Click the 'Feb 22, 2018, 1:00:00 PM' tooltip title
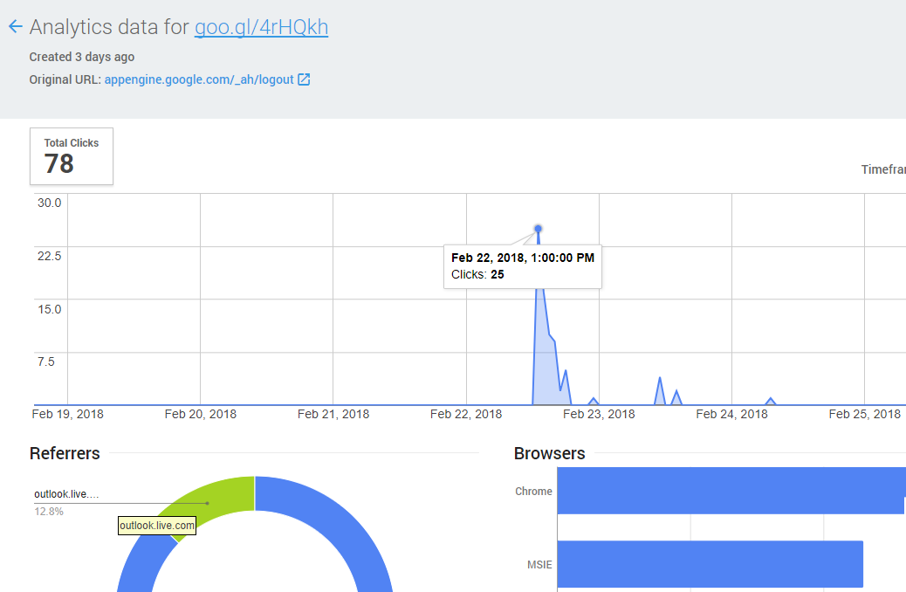 tap(523, 258)
